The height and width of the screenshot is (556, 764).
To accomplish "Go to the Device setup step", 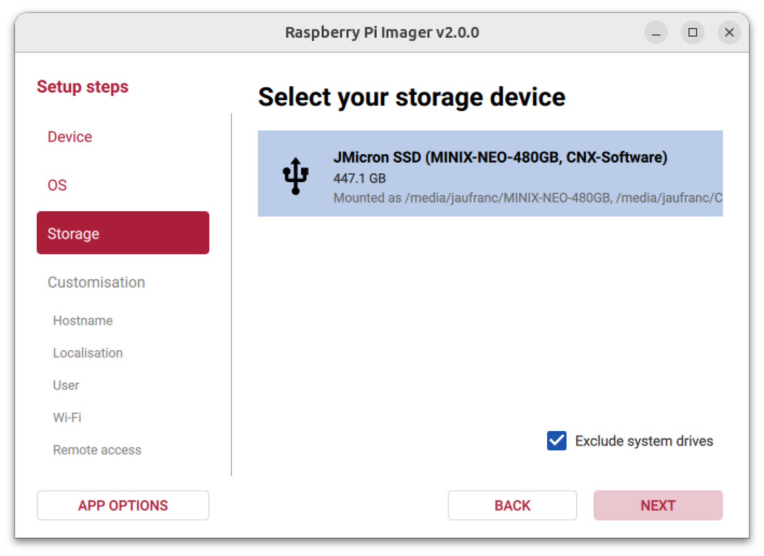I will [70, 137].
